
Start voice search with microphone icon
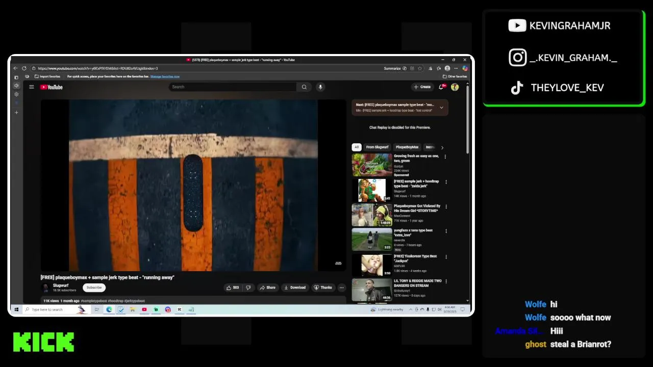pyautogui.click(x=320, y=87)
